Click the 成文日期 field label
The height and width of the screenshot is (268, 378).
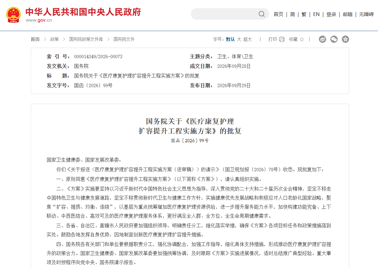pos(202,66)
